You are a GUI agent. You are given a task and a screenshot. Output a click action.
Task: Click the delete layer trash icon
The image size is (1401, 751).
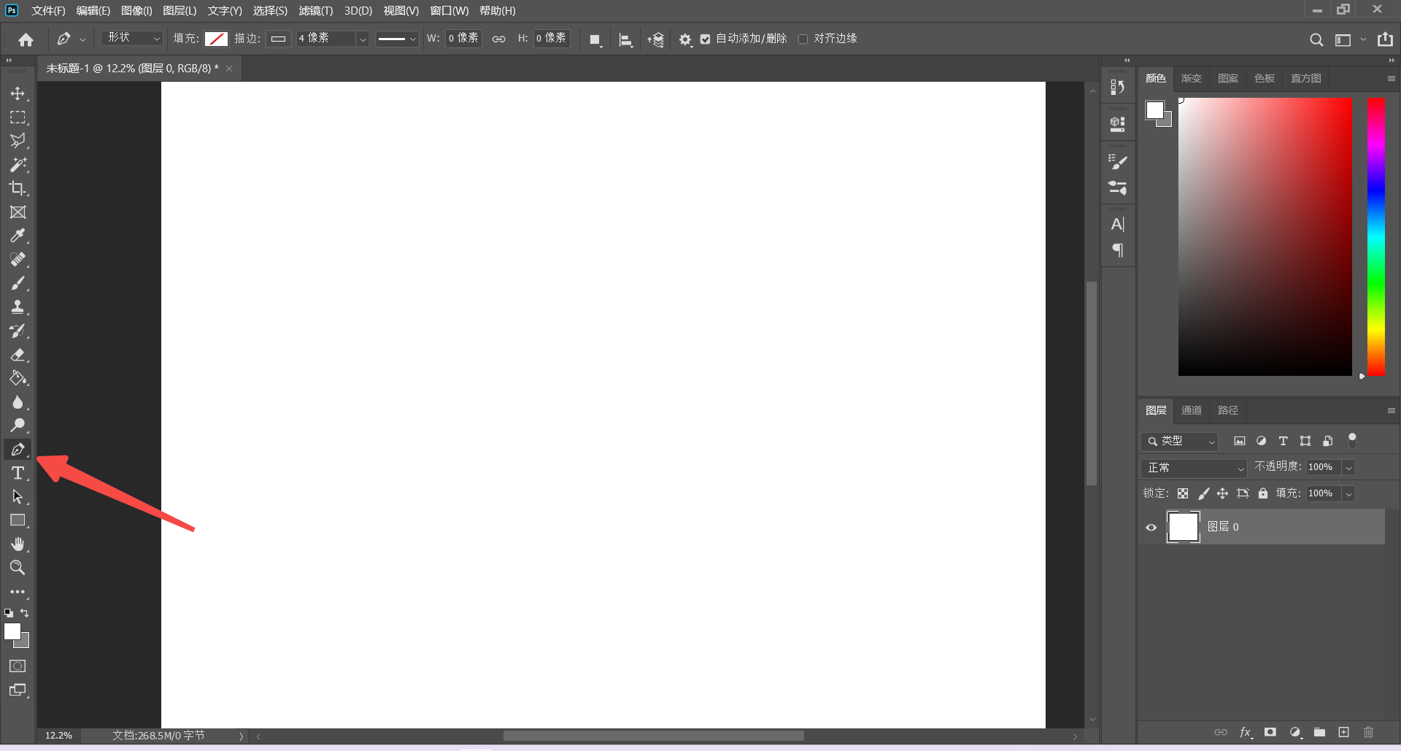coord(1368,732)
